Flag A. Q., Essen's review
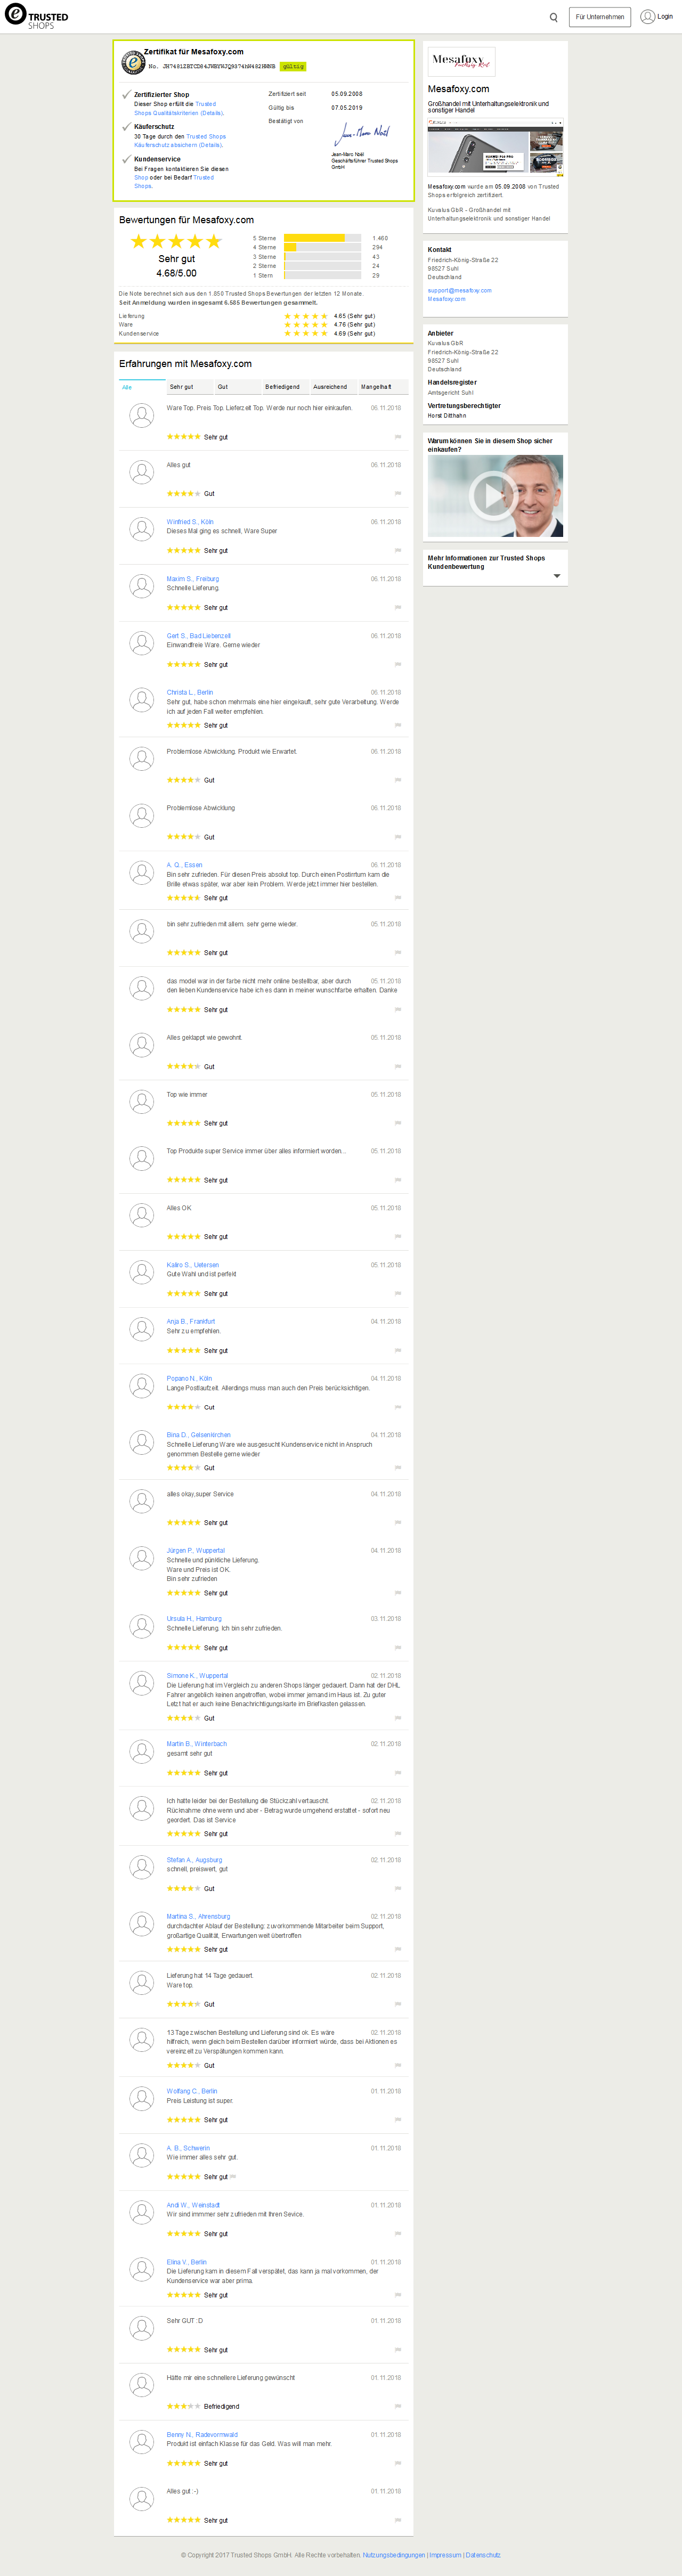682x2576 pixels. tap(398, 898)
